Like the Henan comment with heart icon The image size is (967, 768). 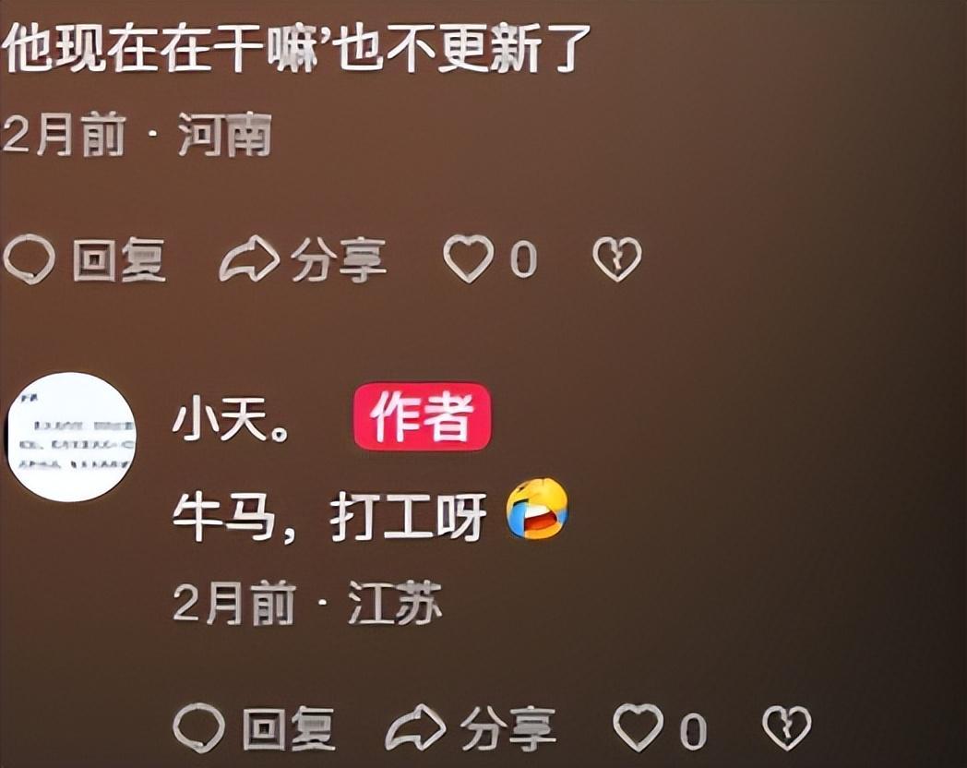pos(469,258)
